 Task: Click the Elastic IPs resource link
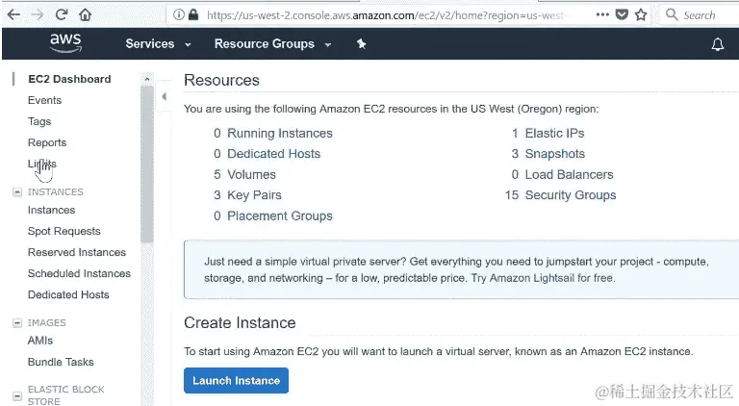pyautogui.click(x=554, y=134)
